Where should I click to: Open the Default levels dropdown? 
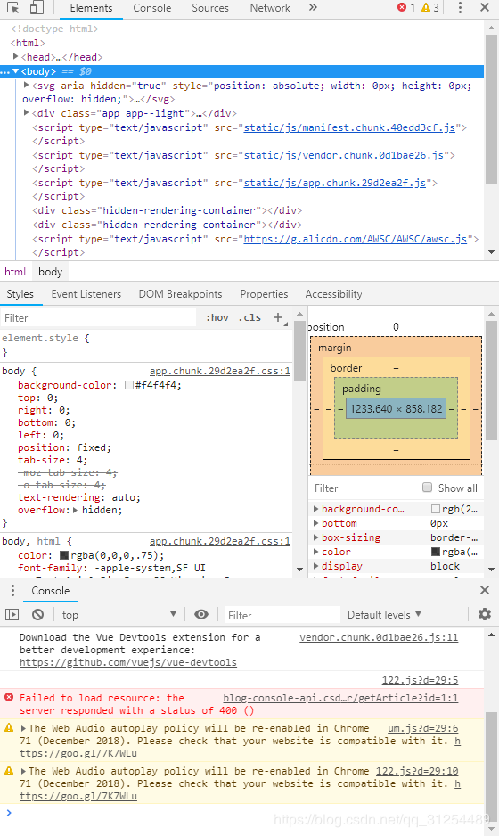pos(384,615)
